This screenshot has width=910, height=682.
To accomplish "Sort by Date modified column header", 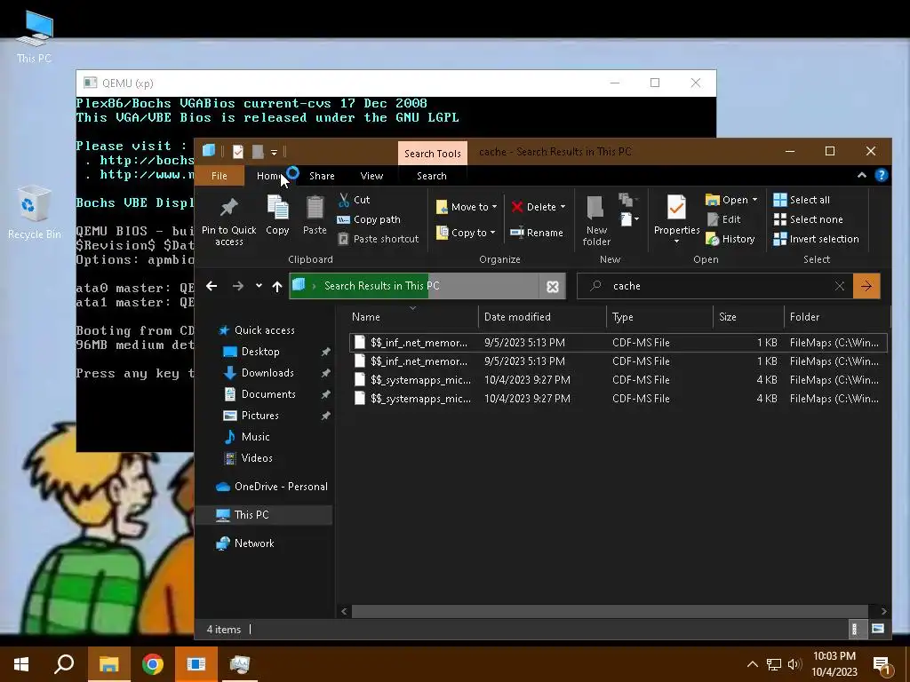I will tap(542, 317).
